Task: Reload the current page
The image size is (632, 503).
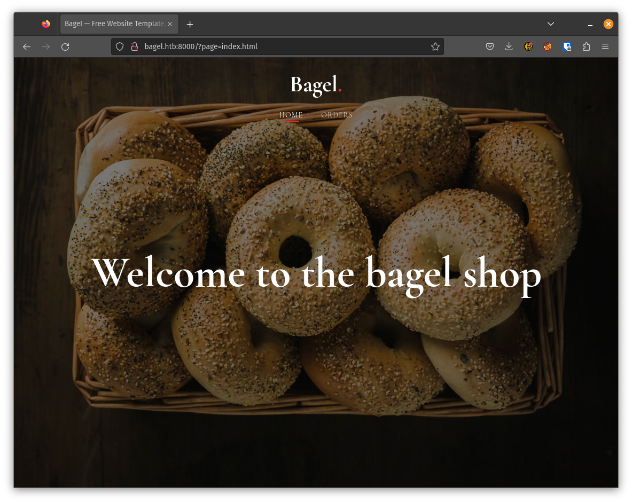Action: click(65, 47)
